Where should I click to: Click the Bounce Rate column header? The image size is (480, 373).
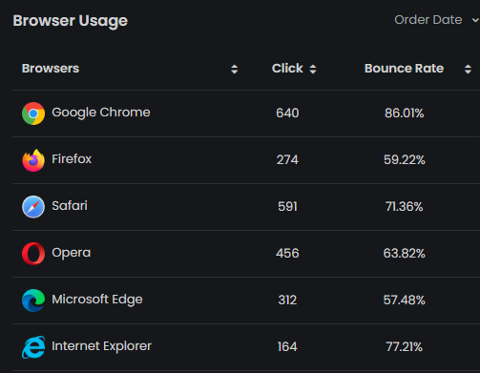pyautogui.click(x=404, y=69)
